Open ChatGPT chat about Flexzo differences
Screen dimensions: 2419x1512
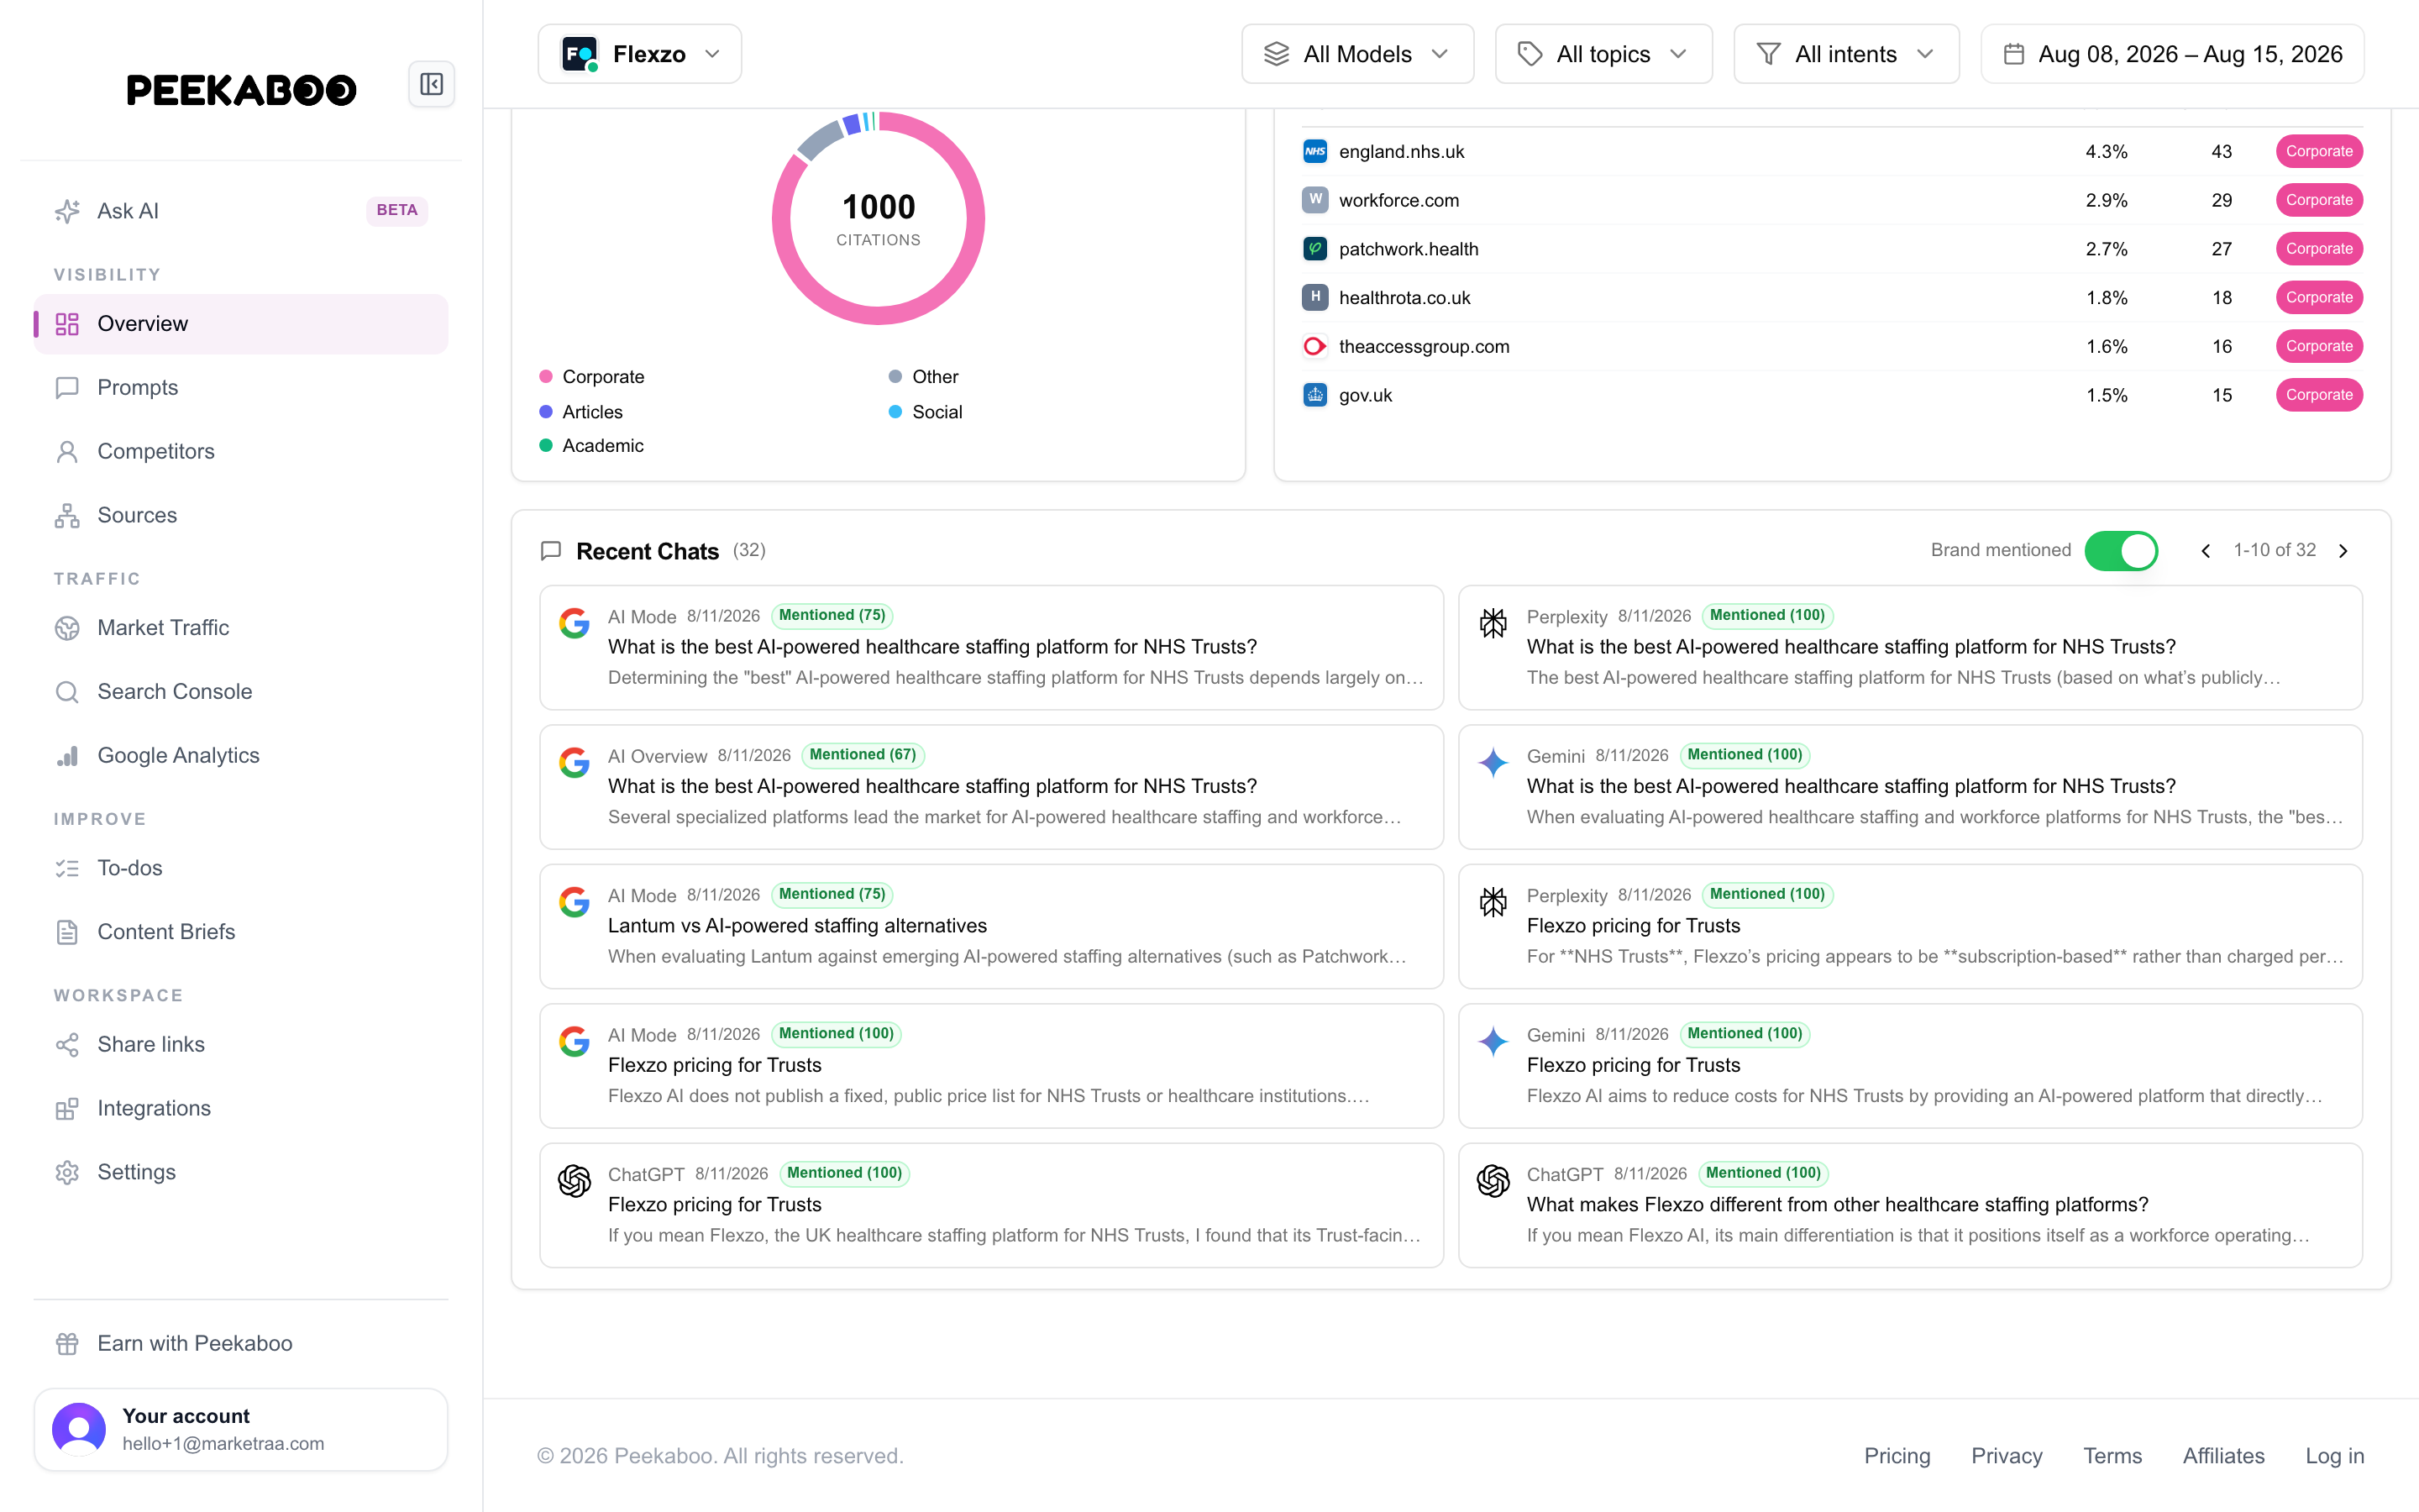coord(1909,1205)
